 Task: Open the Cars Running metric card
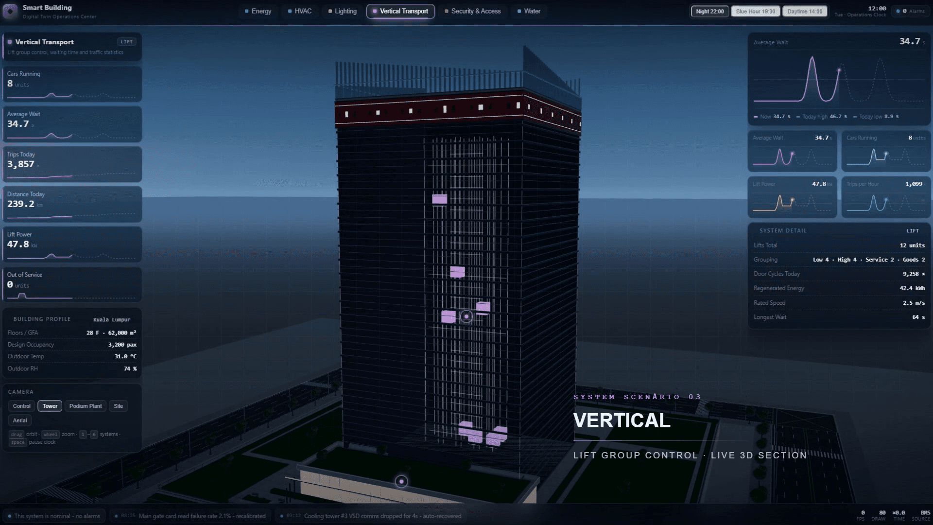pyautogui.click(x=72, y=84)
